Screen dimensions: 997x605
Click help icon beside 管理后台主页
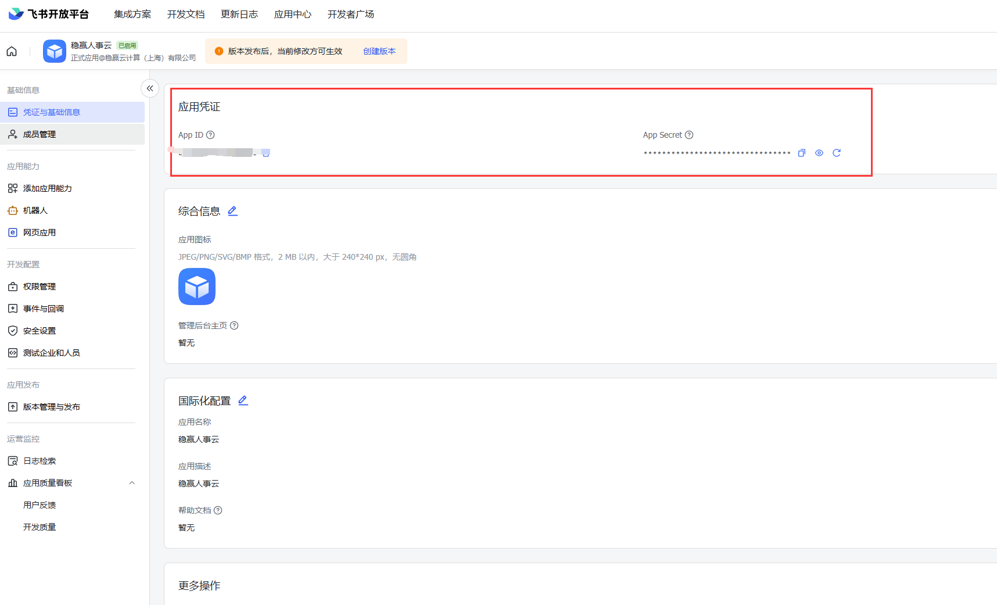tap(234, 325)
